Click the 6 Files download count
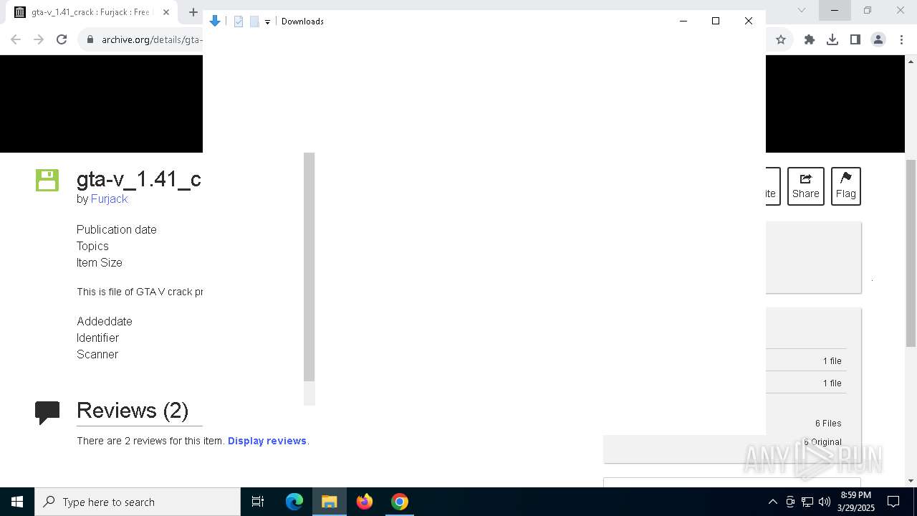Screen dimensions: 917x516 828,423
